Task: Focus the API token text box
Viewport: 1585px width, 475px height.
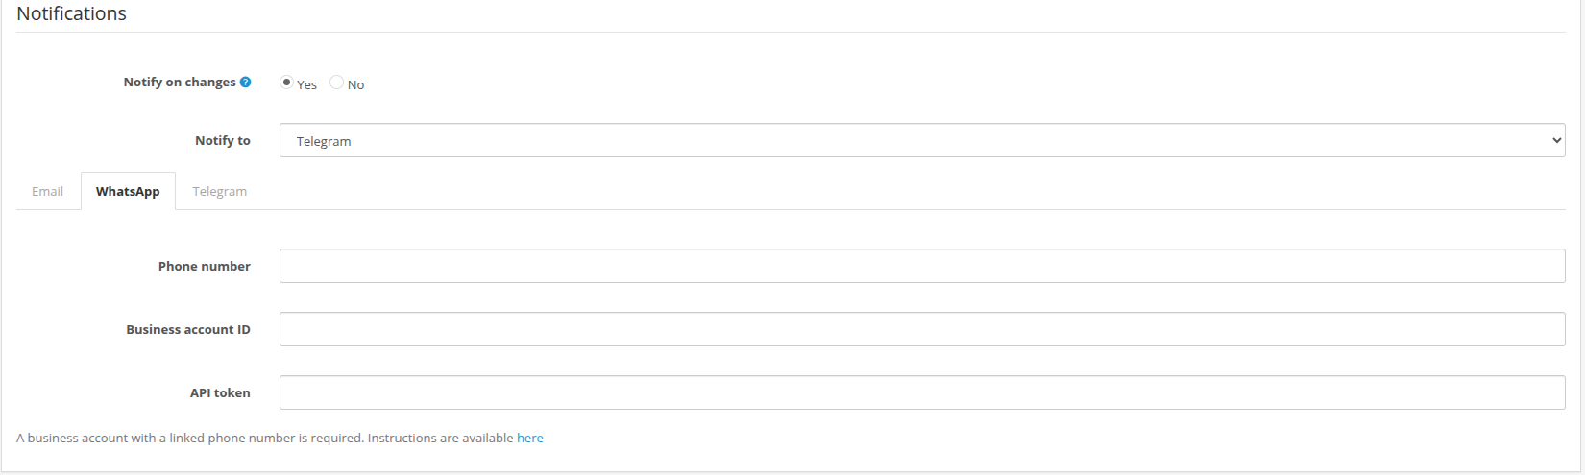Action: point(921,392)
